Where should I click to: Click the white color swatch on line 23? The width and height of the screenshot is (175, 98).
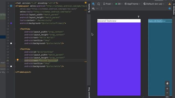pos(11,66)
